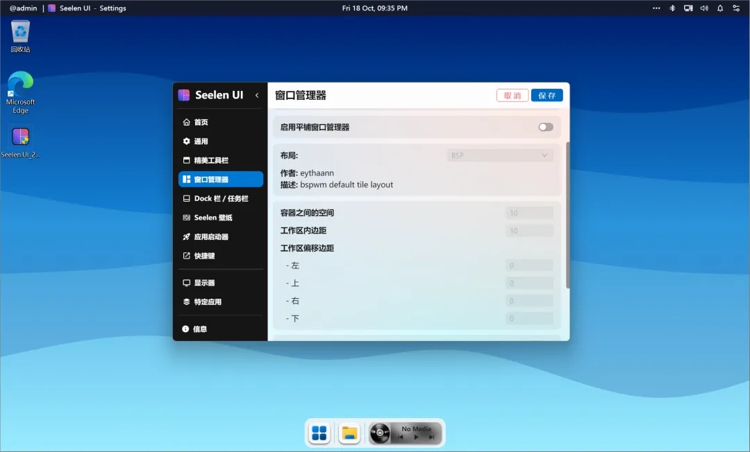Click the 取消 cancel button
Screen dimensions: 750x452
point(512,95)
